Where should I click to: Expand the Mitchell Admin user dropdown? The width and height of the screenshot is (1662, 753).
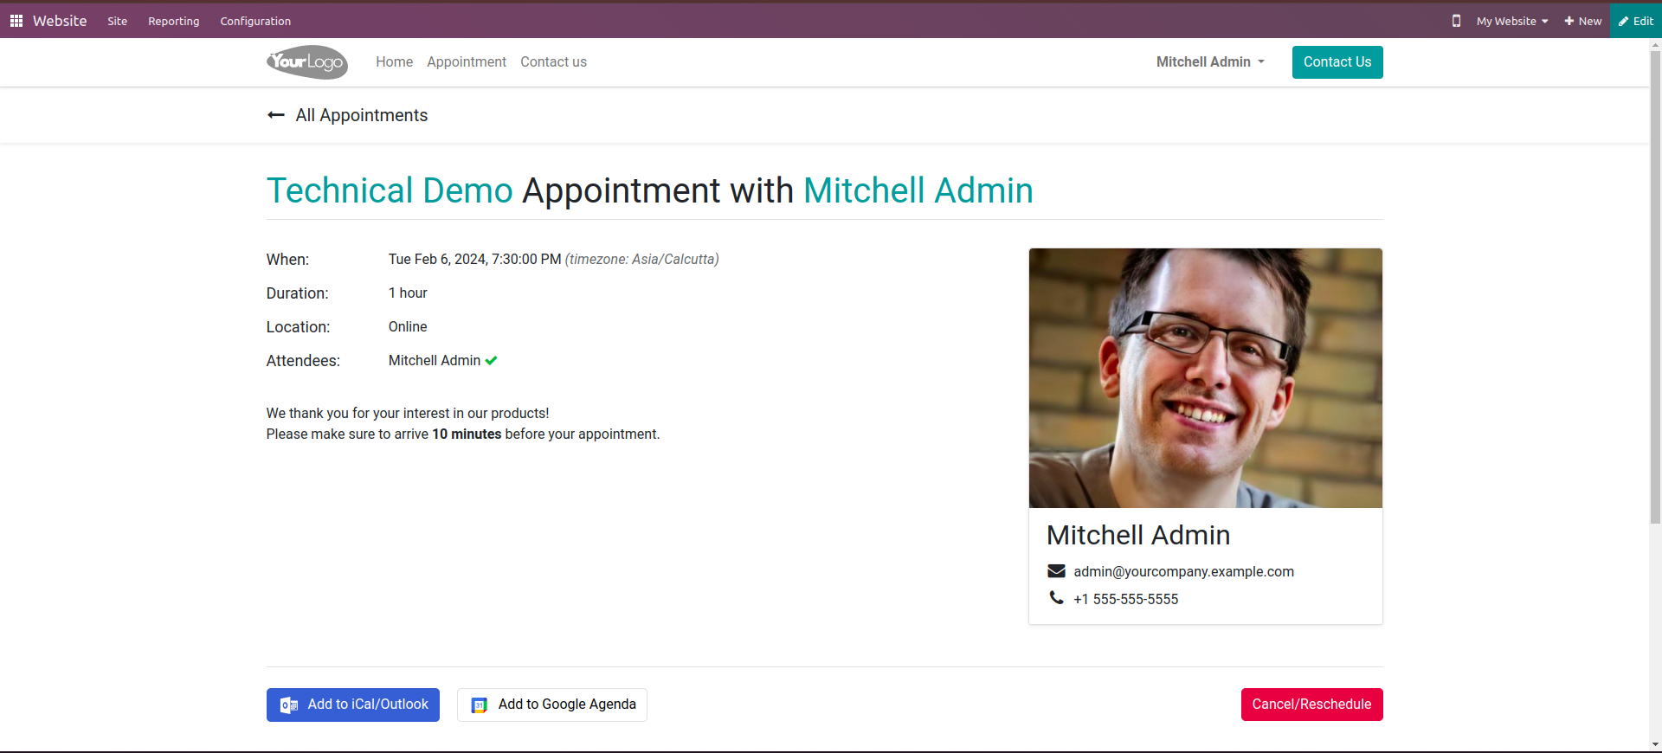click(x=1210, y=62)
